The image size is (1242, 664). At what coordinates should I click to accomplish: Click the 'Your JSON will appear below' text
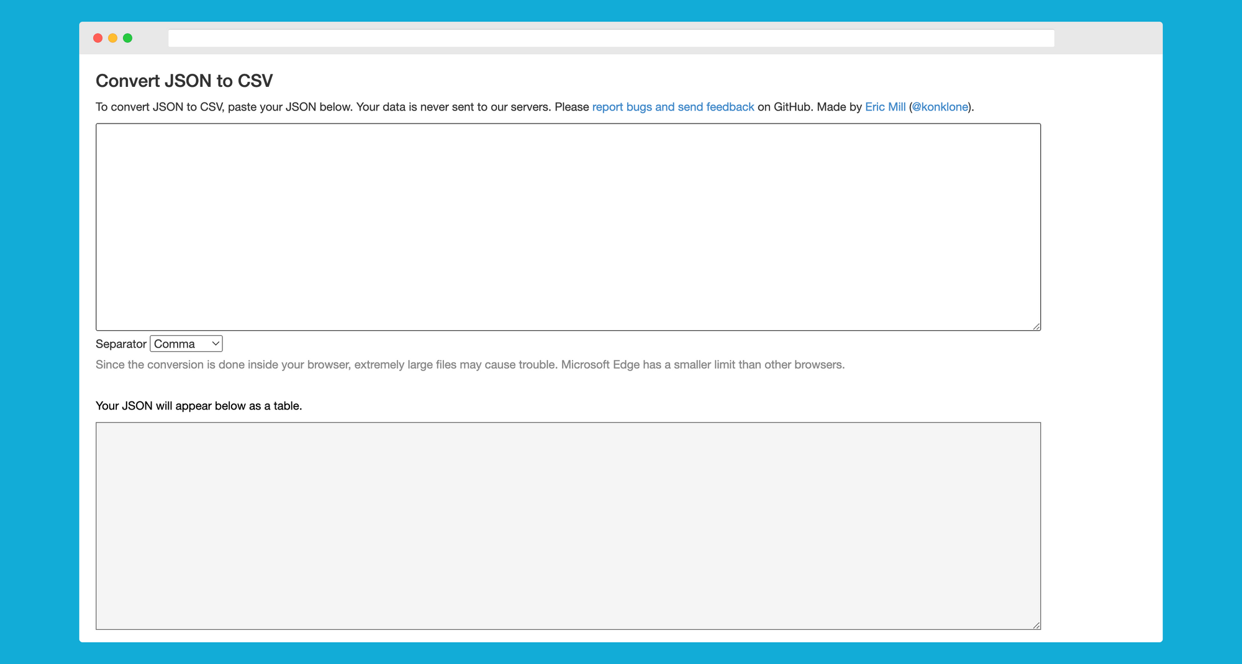199,406
